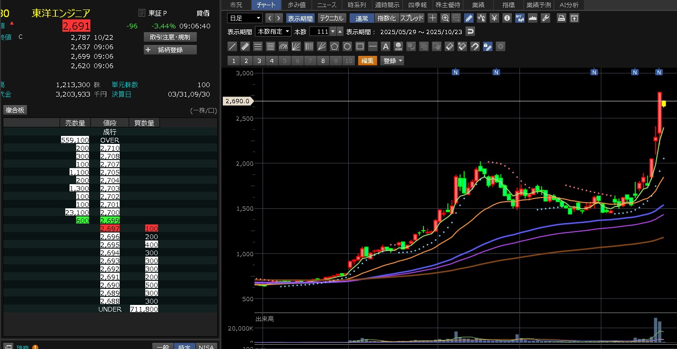Select the trend line drawing tool

[x=232, y=46]
